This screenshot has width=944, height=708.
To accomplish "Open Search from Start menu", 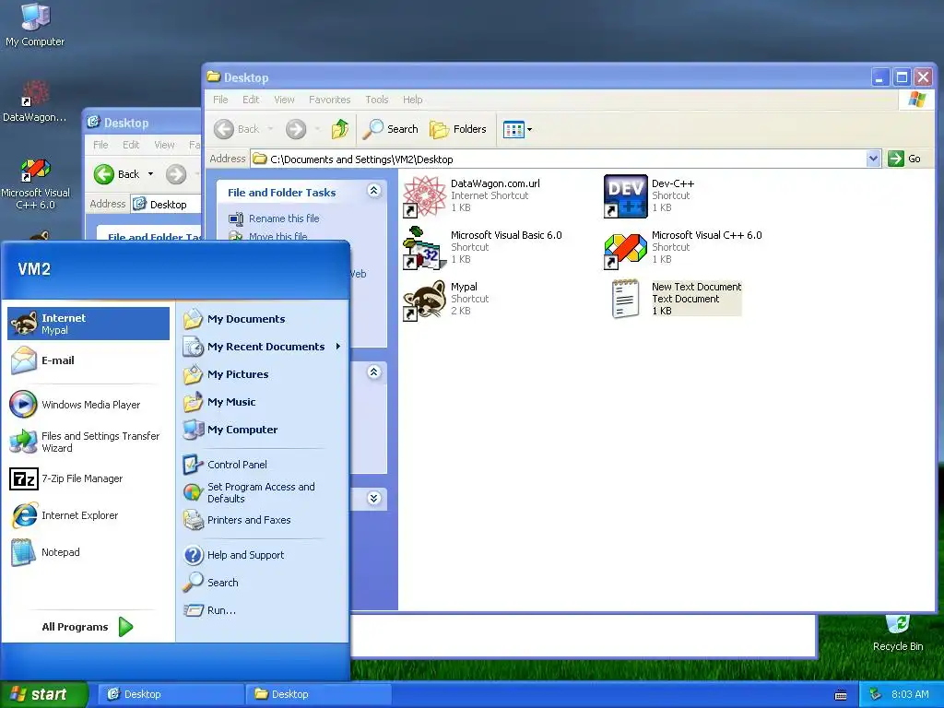I will click(263, 583).
